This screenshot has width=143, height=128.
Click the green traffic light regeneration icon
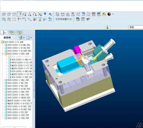coord(108,27)
